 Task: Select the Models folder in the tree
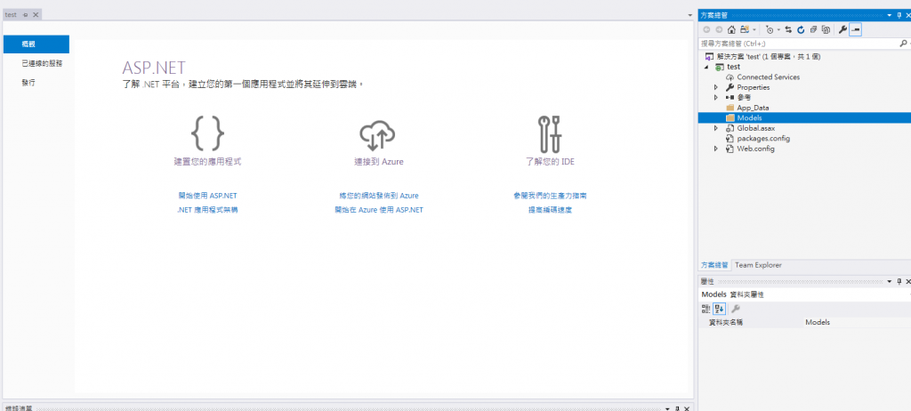(804, 118)
